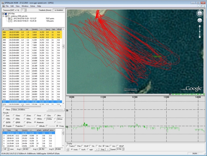This screenshot has width=207, height=156.
Task: Open the Extras menu
Action: coord(33,6)
